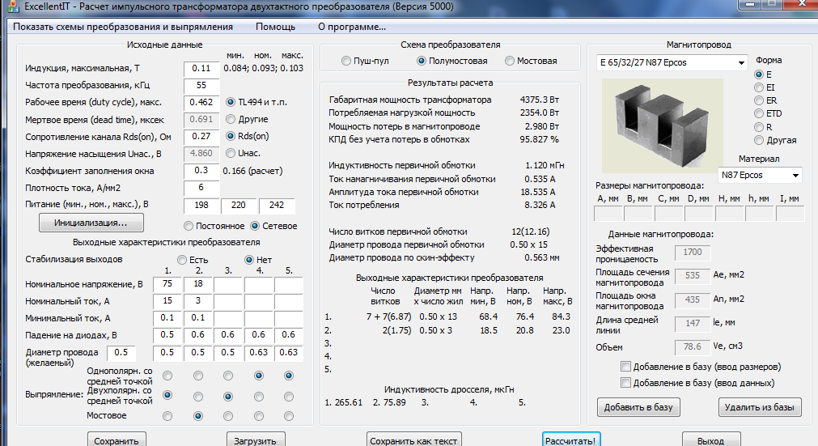Click the Выход button
The height and width of the screenshot is (446, 818).
click(x=711, y=440)
